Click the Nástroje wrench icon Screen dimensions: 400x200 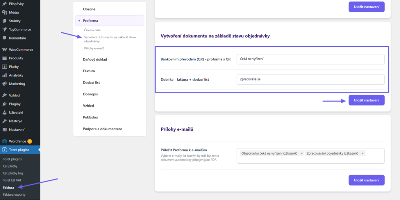tap(4, 121)
